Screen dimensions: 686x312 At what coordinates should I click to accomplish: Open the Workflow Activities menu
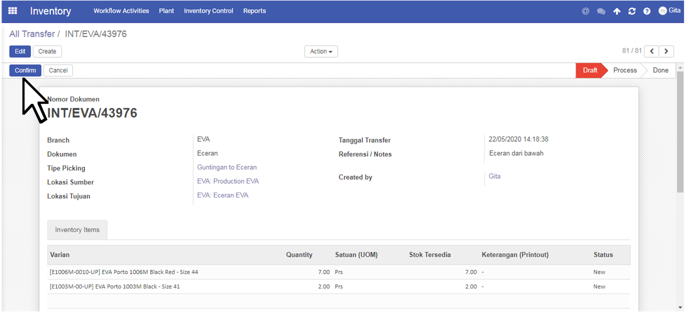pyautogui.click(x=121, y=11)
